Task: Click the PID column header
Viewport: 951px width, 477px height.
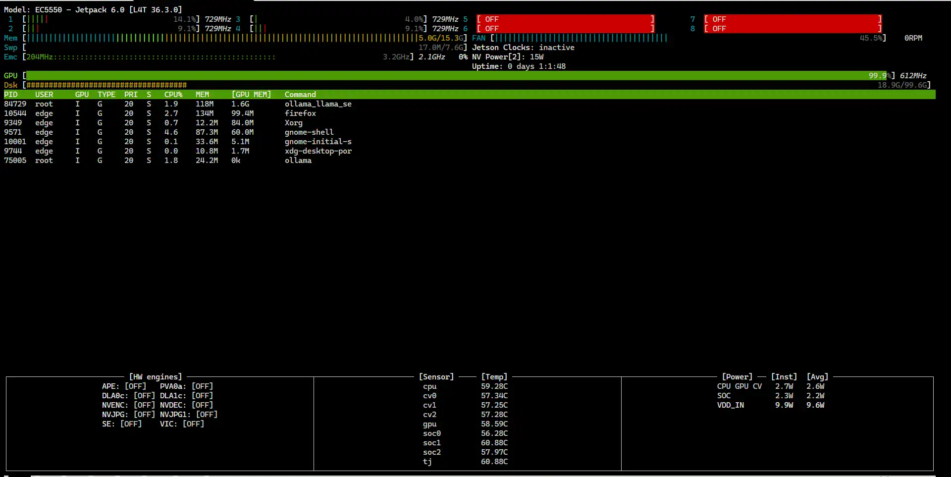Action: [10, 95]
